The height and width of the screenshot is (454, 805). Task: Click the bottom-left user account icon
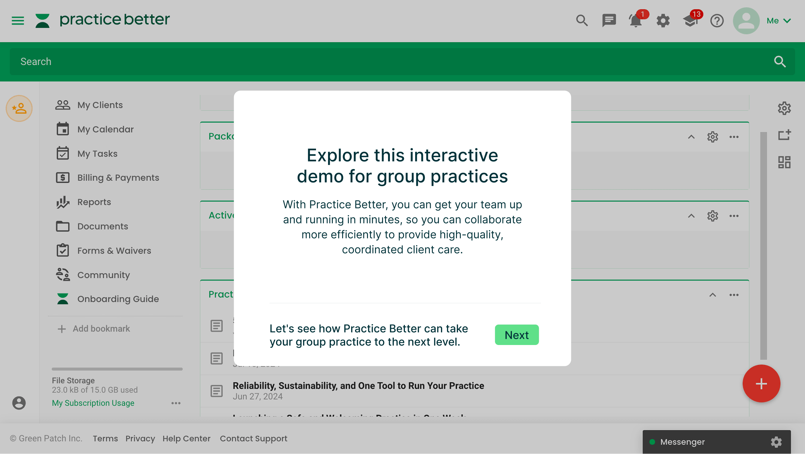tap(19, 403)
